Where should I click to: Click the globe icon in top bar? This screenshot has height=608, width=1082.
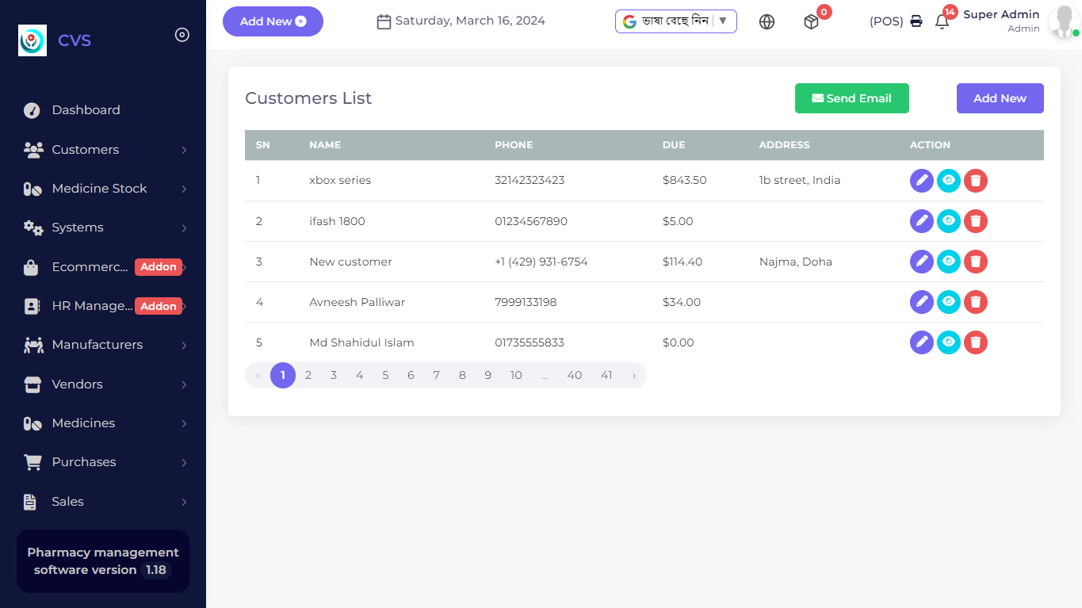767,22
